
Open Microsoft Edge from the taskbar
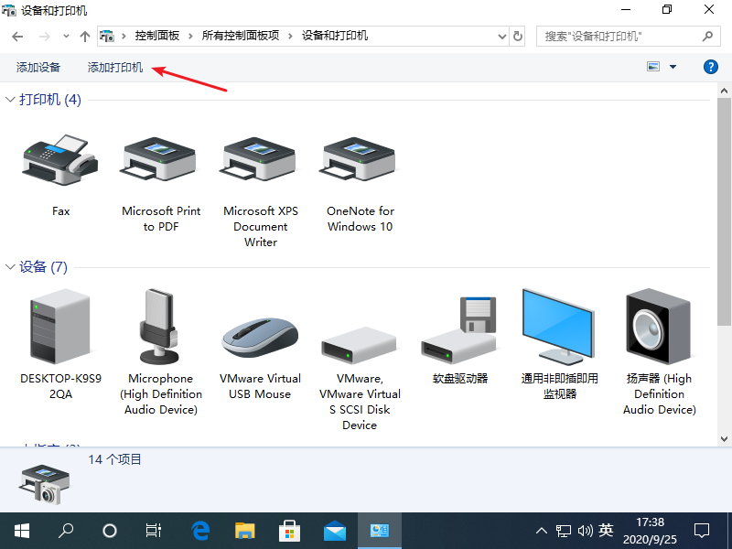click(200, 530)
